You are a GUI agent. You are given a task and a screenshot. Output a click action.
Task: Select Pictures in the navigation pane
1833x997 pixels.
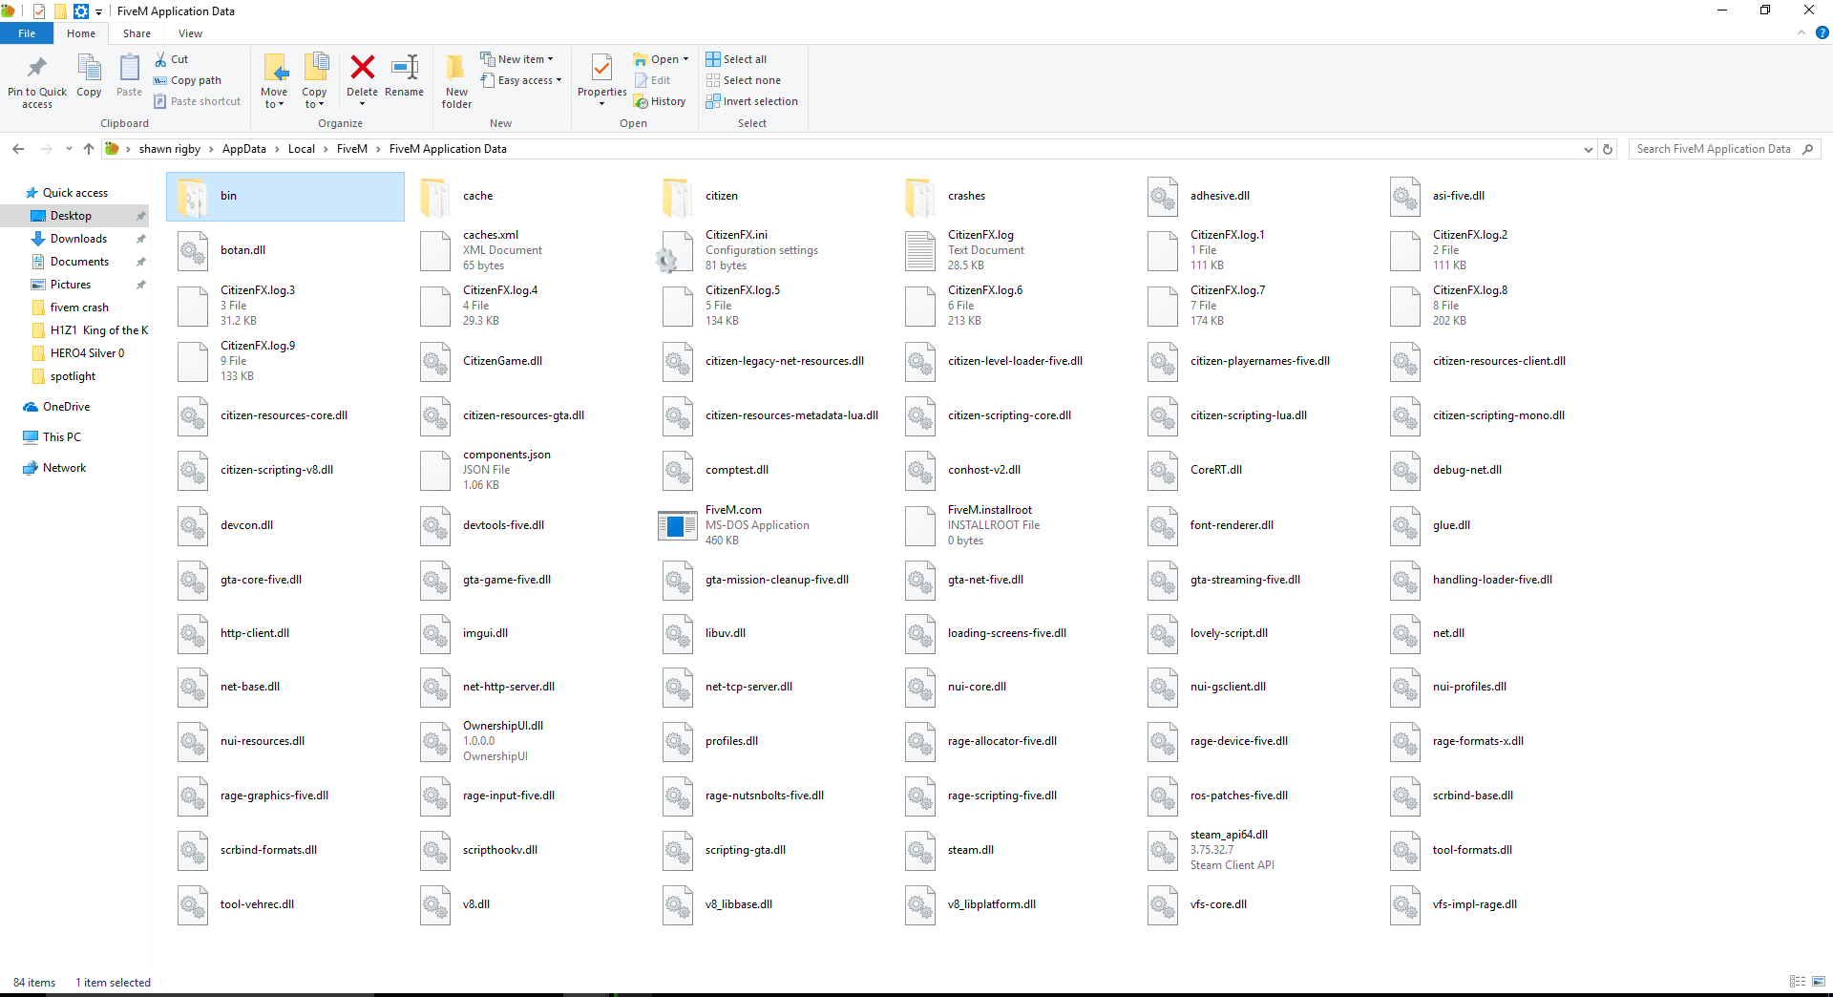pyautogui.click(x=71, y=285)
